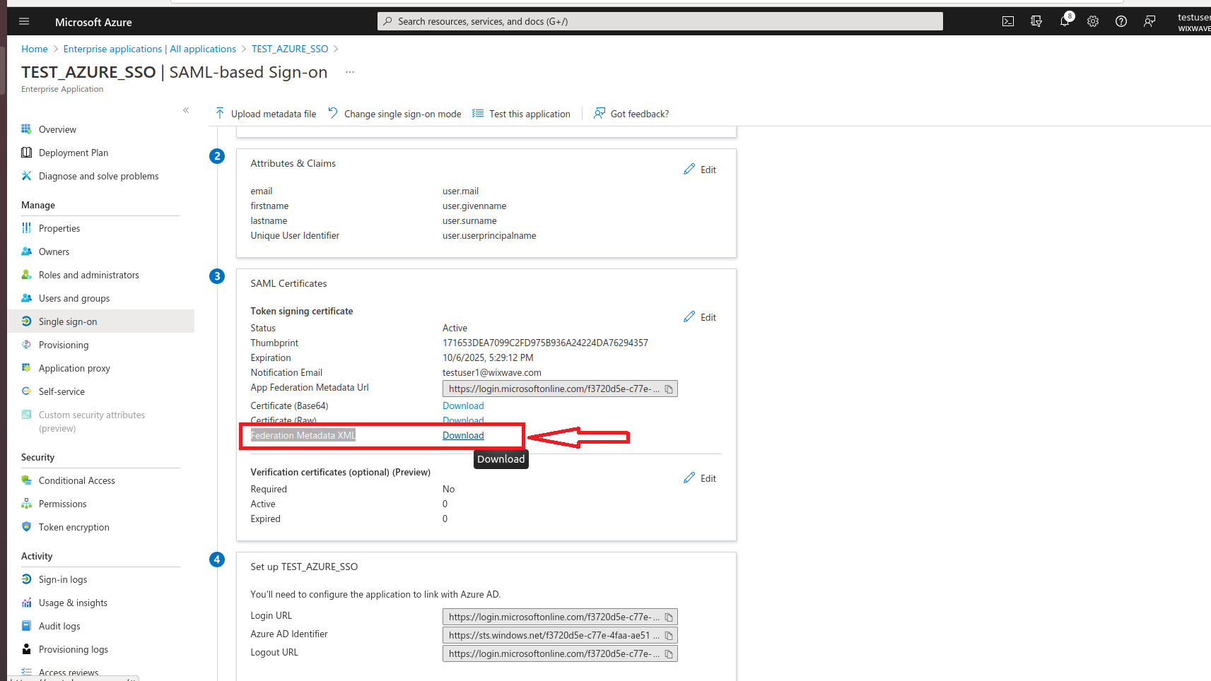Select the certificate thumbprint value
This screenshot has height=681, width=1211.
point(545,343)
